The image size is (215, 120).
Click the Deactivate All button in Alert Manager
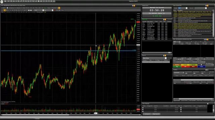(x=156, y=114)
